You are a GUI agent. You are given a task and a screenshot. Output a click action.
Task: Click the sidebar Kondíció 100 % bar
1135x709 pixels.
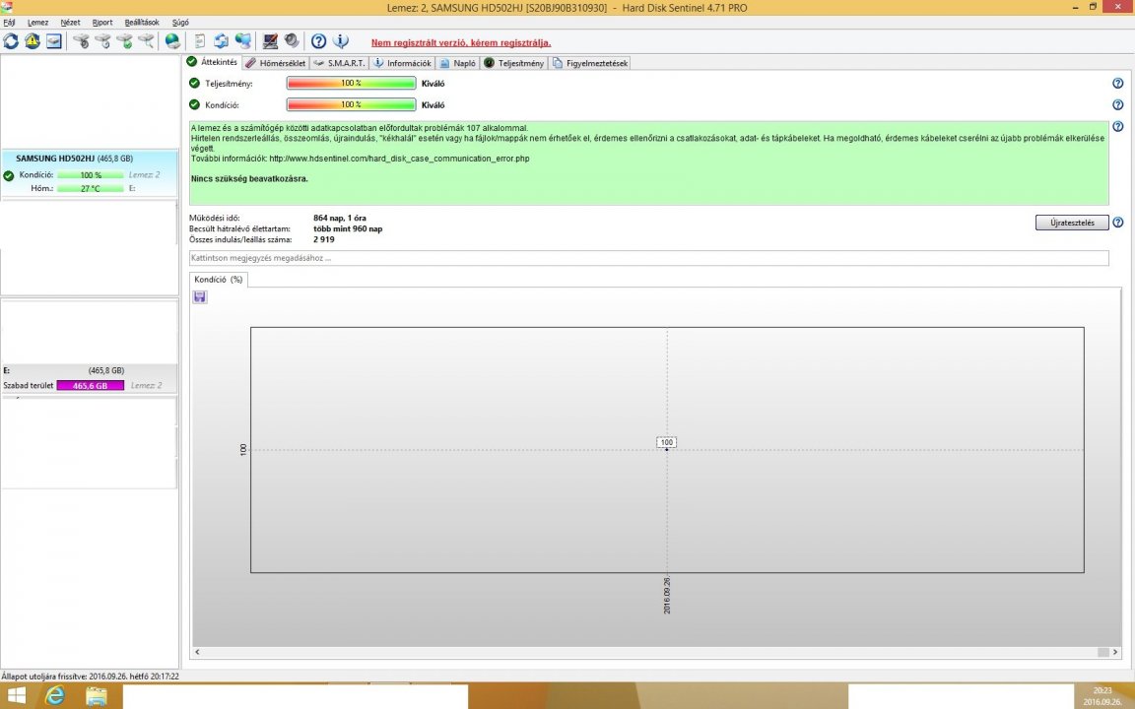point(91,175)
